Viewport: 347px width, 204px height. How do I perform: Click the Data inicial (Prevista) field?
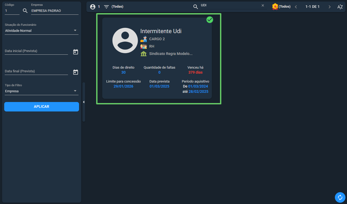[x=36, y=51]
